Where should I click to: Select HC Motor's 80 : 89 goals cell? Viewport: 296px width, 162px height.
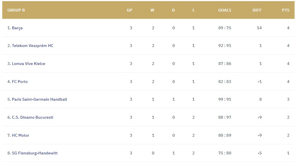(225, 135)
